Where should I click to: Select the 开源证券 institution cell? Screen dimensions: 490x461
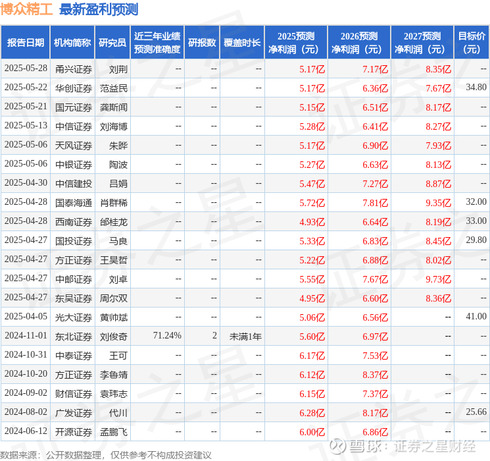point(74,432)
